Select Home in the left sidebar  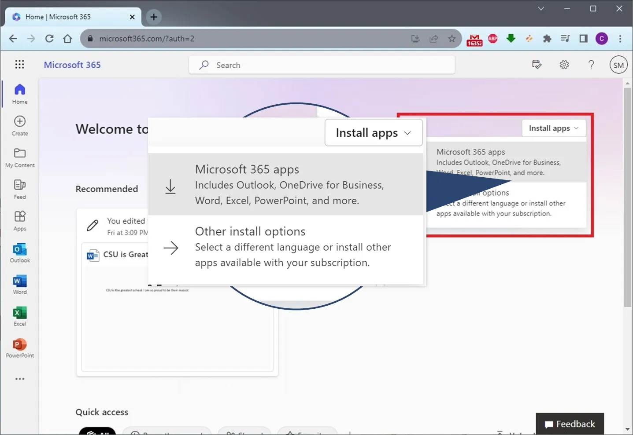[19, 93]
